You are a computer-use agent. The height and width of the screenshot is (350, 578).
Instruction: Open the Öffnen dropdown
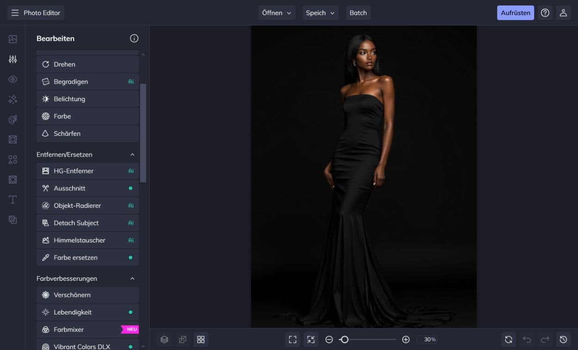point(277,13)
